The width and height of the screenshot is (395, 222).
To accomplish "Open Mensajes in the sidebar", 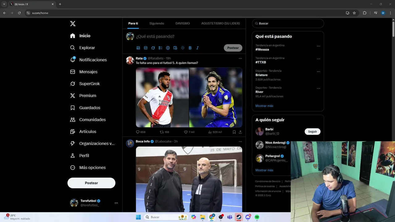I will [x=84, y=72].
